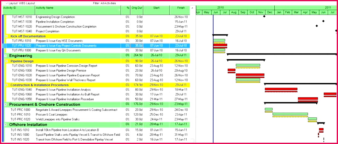Click the Start column header
The height and width of the screenshot is (144, 338).
[156, 10]
